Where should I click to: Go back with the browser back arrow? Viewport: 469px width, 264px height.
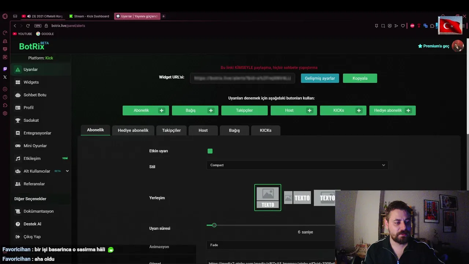(15, 26)
